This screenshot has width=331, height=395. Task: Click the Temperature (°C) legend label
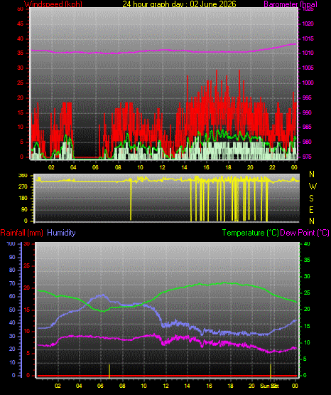(x=250, y=233)
